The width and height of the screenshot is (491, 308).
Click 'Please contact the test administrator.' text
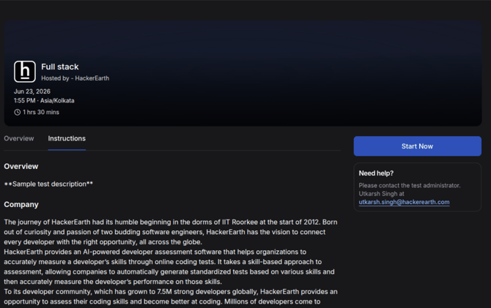[410, 185]
